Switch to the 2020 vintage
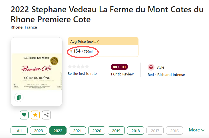 coord(97,131)
